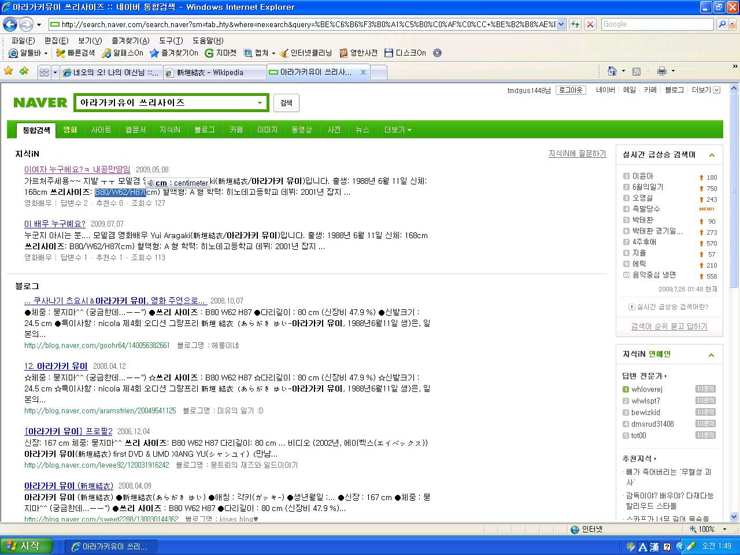Click the Google search box

click(x=658, y=24)
